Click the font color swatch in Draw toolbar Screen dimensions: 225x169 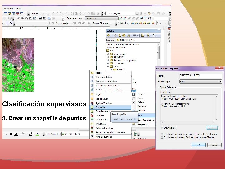coord(16,134)
